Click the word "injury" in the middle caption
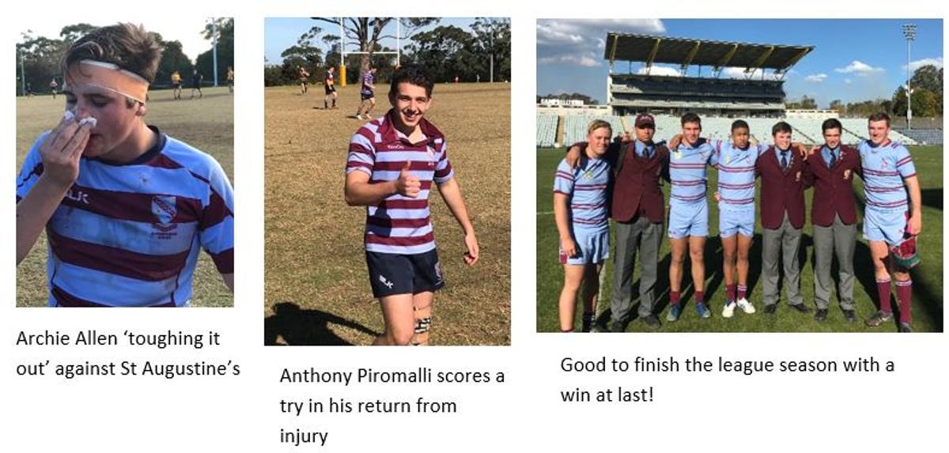 click(304, 436)
